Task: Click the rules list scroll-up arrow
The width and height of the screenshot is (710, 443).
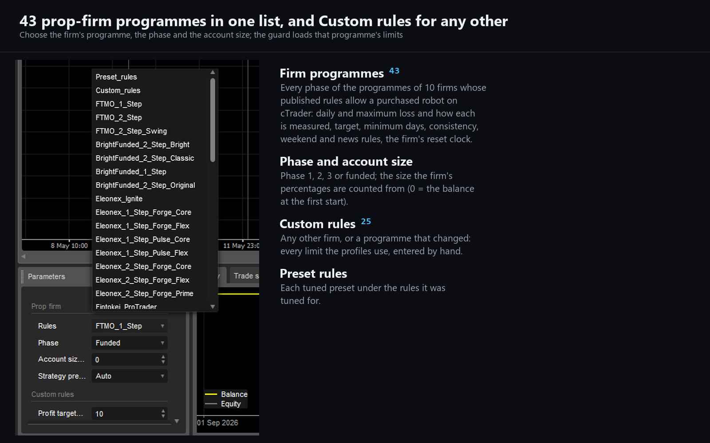Action: pyautogui.click(x=213, y=72)
